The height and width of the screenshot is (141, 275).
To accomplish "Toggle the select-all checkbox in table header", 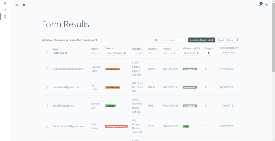I will pyautogui.click(x=46, y=51).
